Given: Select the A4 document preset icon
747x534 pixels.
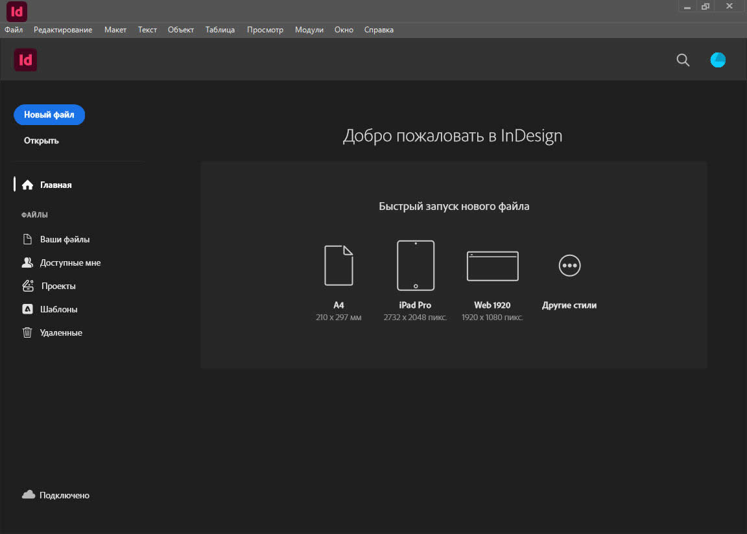Looking at the screenshot, I should point(338,265).
